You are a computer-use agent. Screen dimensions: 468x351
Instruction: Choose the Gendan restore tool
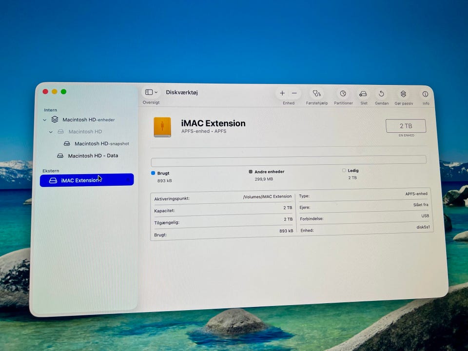click(x=381, y=94)
